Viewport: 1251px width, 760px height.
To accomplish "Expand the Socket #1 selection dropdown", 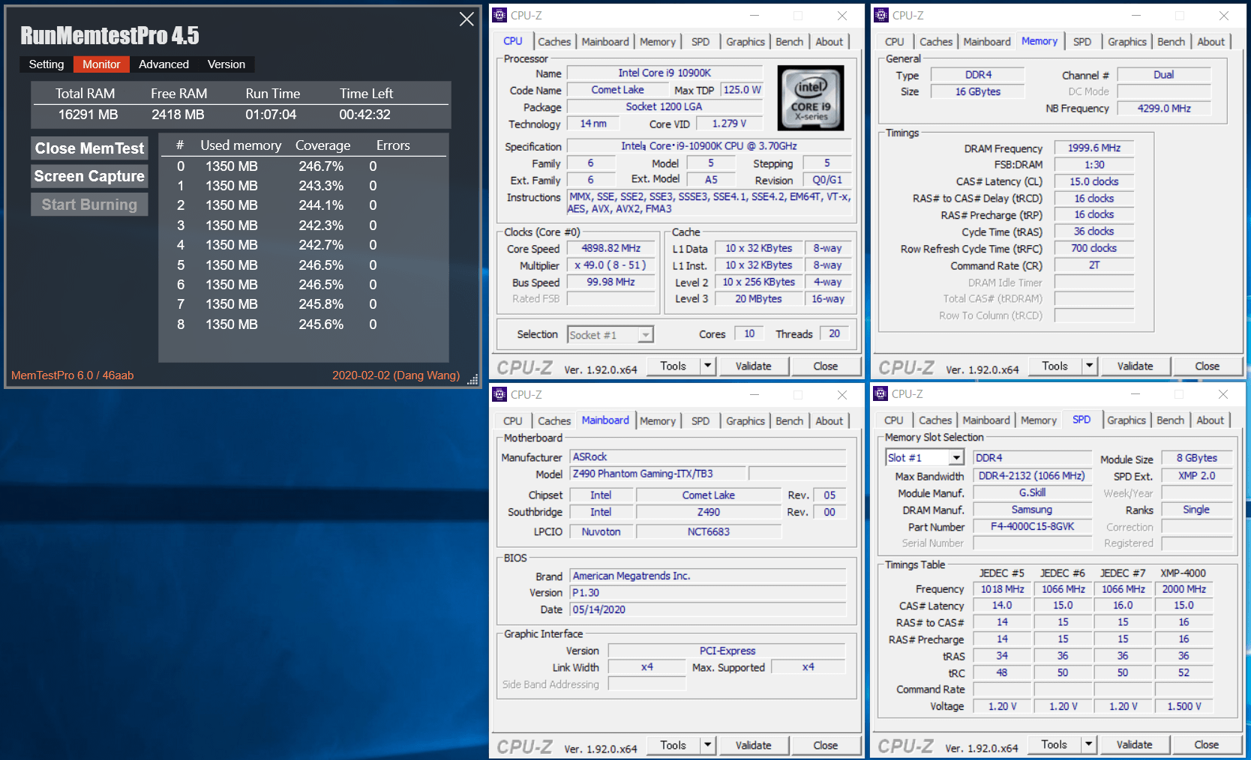I will (645, 335).
